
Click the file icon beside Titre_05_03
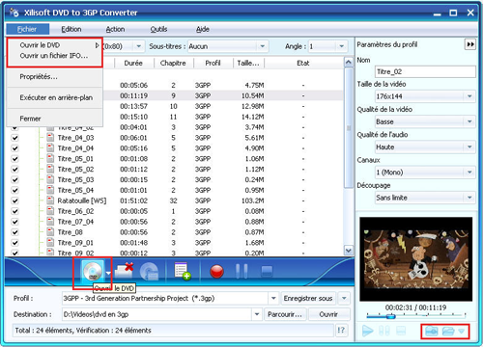pos(50,179)
